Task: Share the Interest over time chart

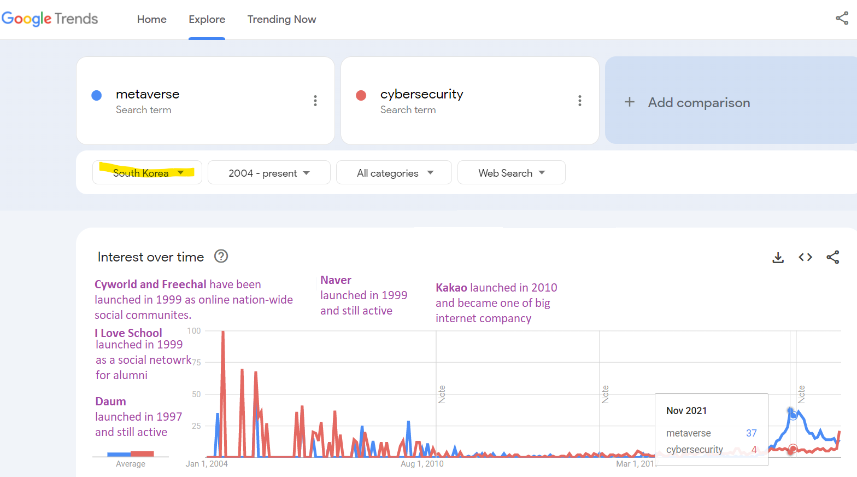Action: click(832, 257)
